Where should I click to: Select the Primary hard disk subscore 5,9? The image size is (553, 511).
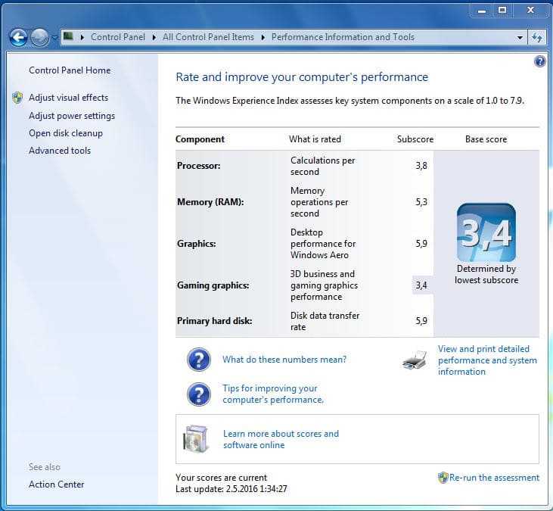[x=421, y=321]
